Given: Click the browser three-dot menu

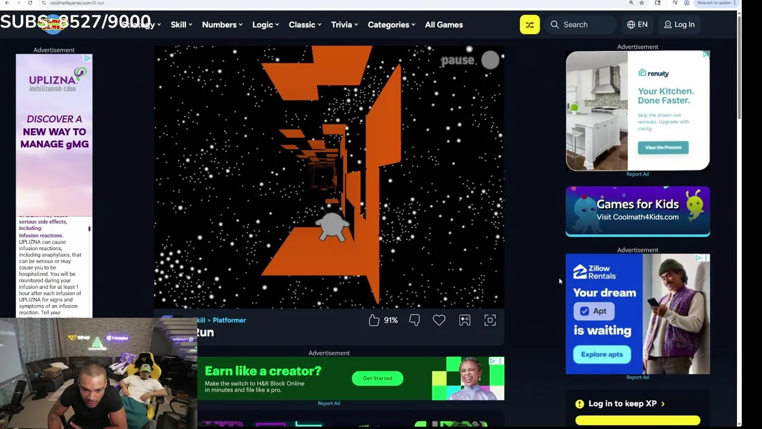Looking at the screenshot, I should click(735, 3).
